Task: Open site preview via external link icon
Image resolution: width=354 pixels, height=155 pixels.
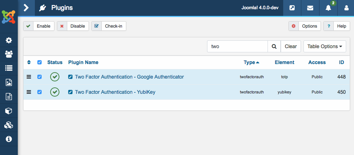Action: (292, 8)
